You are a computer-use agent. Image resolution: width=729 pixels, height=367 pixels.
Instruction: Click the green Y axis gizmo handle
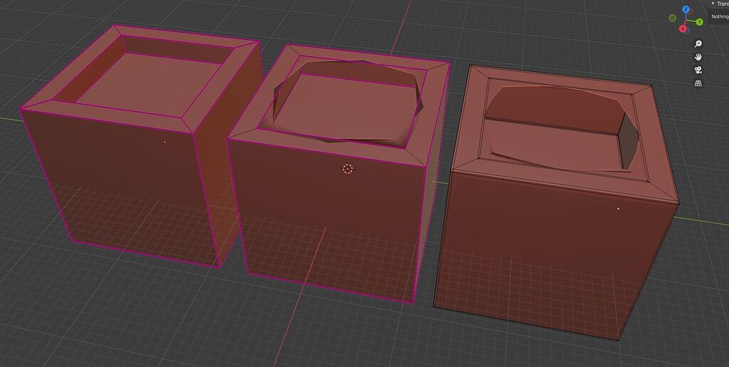(699, 22)
